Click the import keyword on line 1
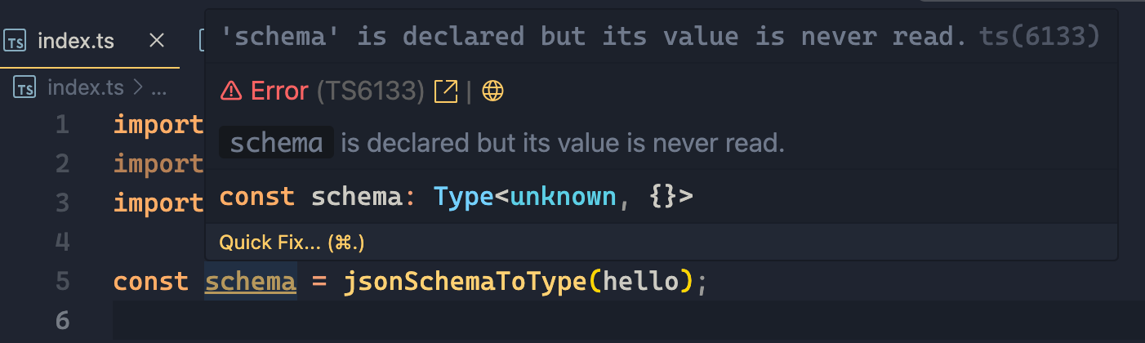The height and width of the screenshot is (343, 1145). click(158, 126)
